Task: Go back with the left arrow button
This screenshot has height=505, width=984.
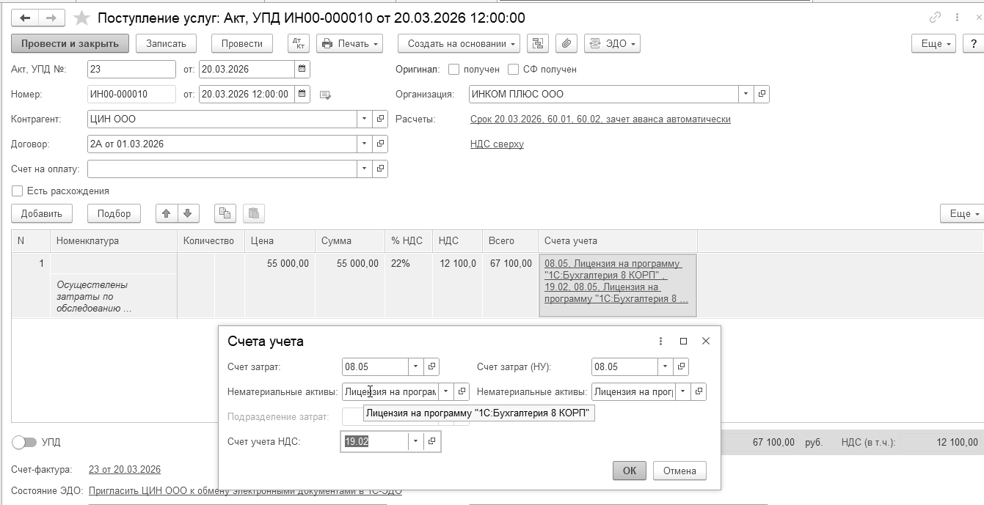Action: click(25, 18)
